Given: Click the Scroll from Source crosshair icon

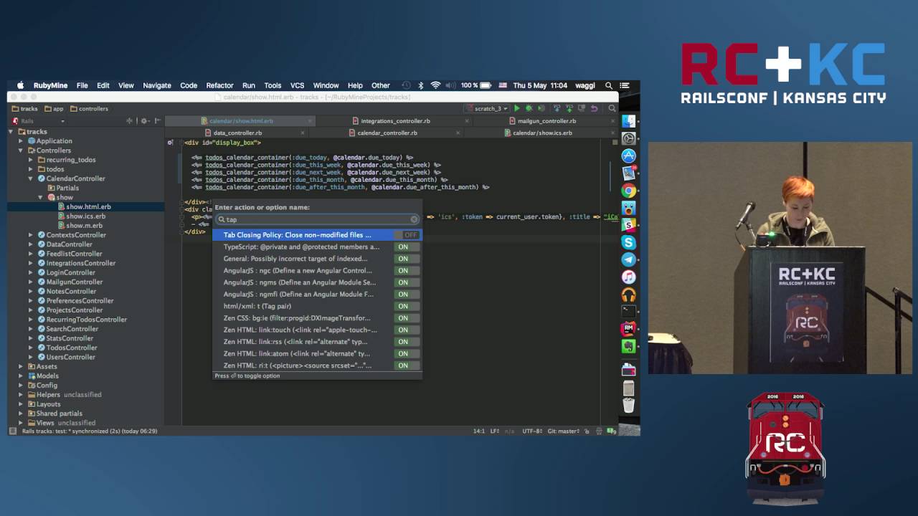Looking at the screenshot, I should (x=129, y=121).
